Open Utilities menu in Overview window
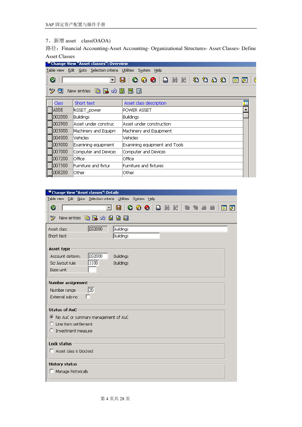The image size is (302, 427). 128,70
